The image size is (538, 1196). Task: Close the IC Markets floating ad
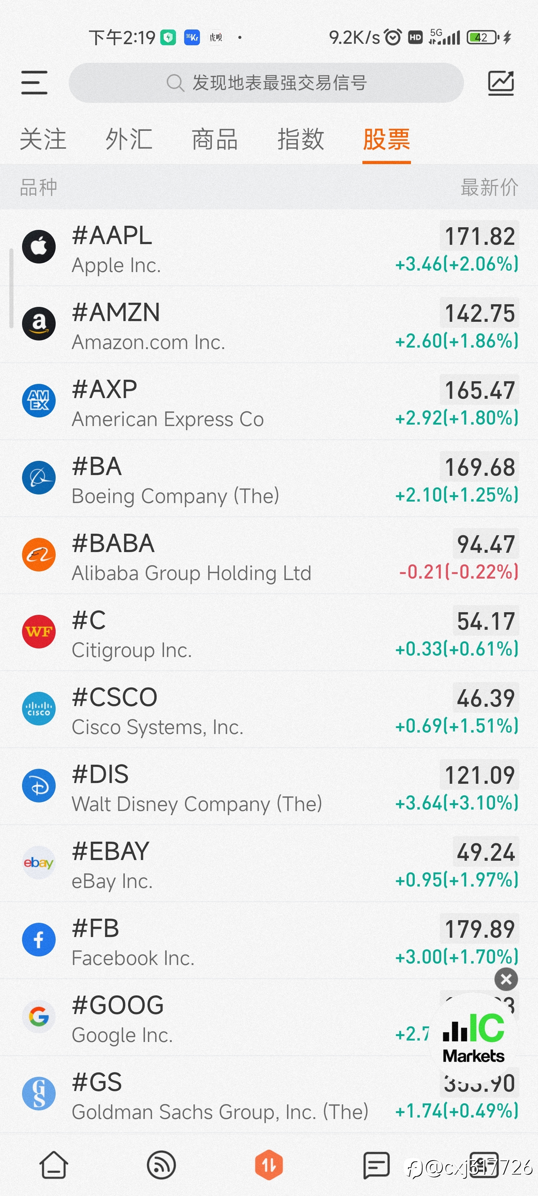coord(506,980)
